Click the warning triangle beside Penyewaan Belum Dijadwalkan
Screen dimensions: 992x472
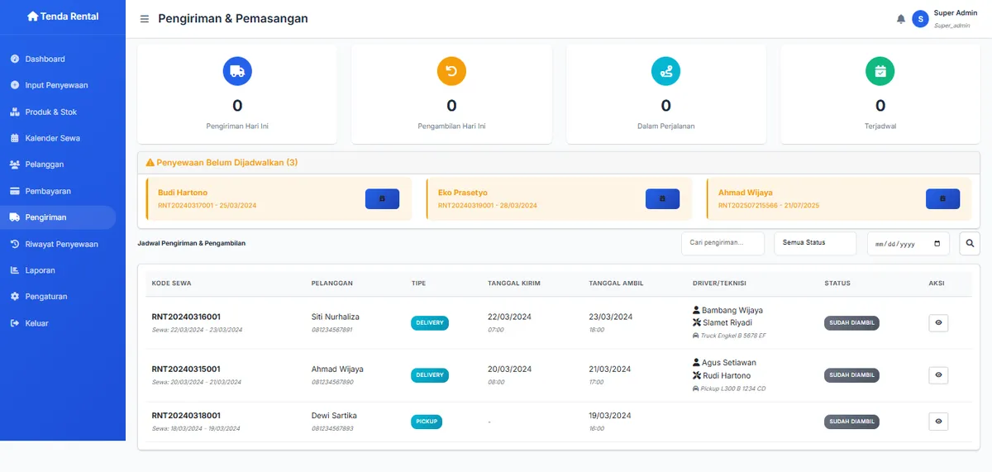coord(150,163)
